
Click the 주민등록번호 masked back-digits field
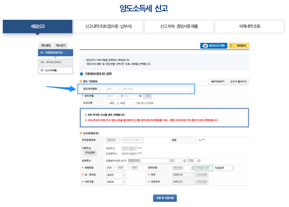[x=133, y=140]
